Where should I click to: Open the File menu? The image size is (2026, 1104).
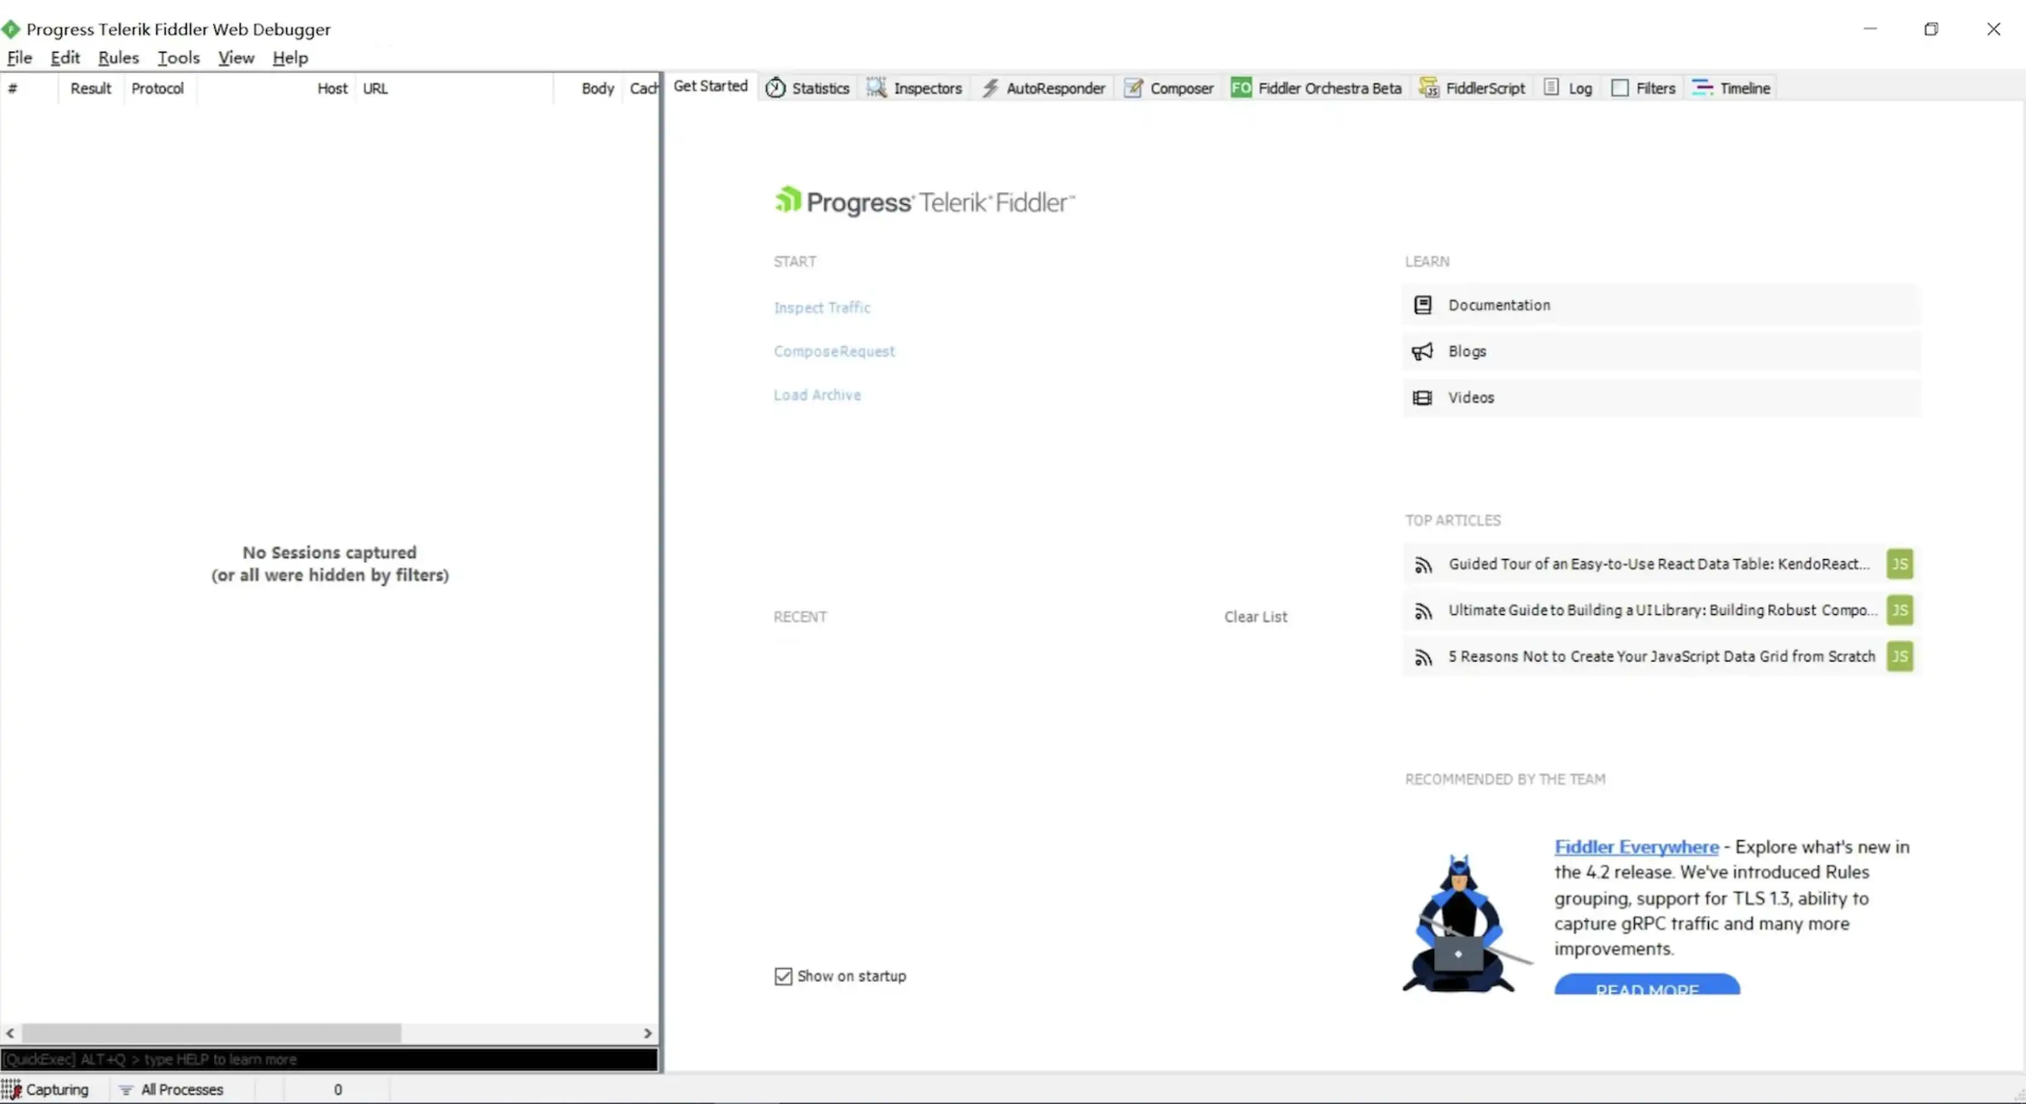tap(20, 57)
